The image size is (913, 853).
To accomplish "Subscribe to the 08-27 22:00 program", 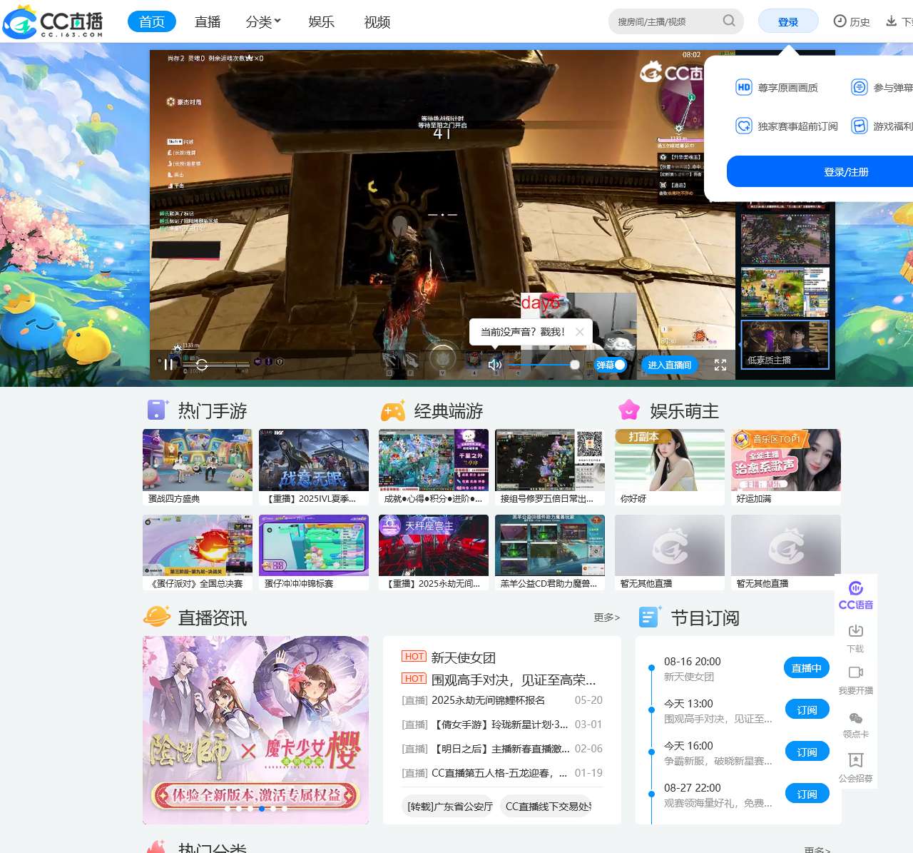I will [x=807, y=794].
